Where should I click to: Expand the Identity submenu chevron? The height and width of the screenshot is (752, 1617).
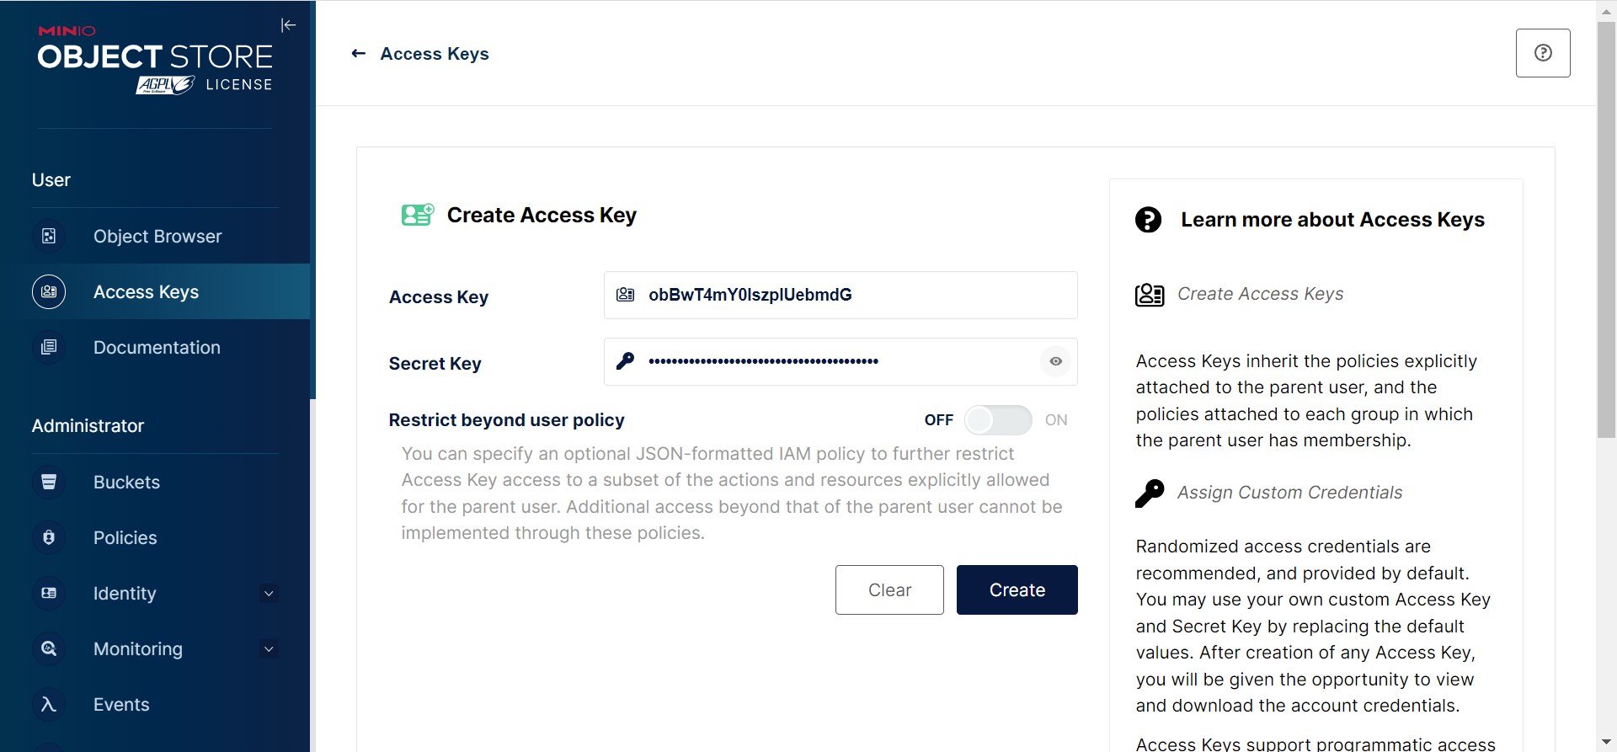pos(269,594)
